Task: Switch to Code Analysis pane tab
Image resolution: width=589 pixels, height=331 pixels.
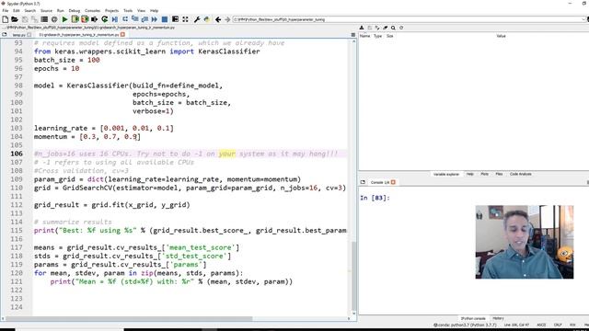Action: (521, 174)
